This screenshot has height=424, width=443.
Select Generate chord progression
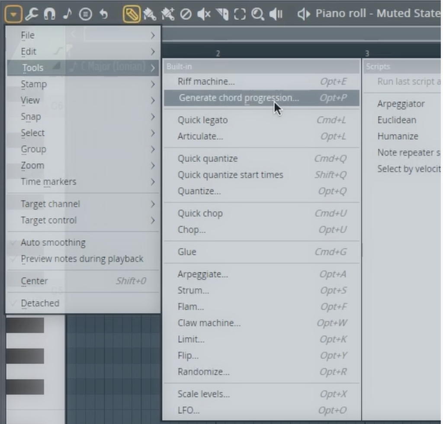(x=262, y=98)
